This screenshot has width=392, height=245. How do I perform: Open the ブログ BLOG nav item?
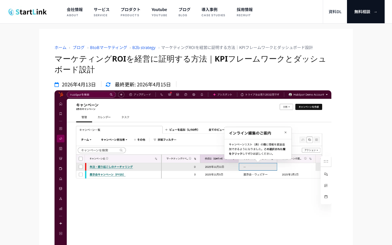(184, 12)
